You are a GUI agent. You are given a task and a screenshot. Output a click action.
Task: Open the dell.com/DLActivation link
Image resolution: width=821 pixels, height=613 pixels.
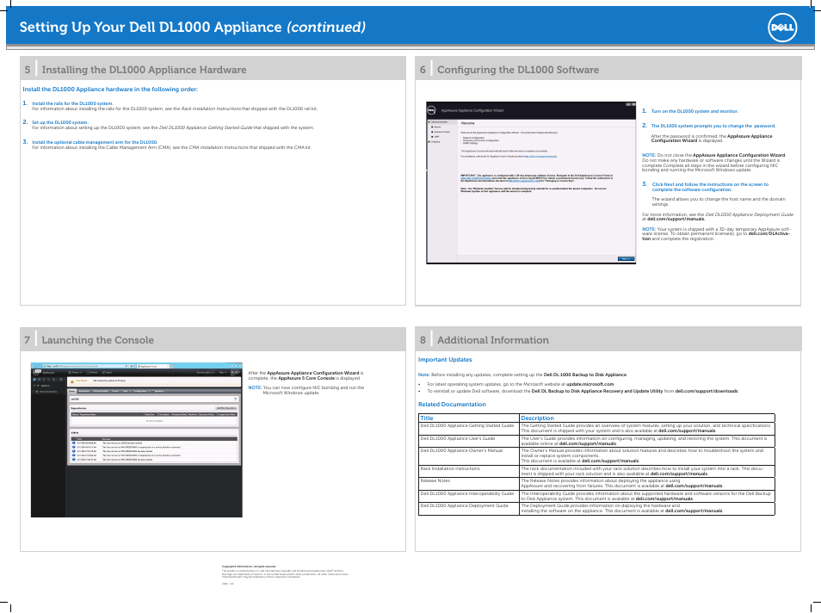769,233
